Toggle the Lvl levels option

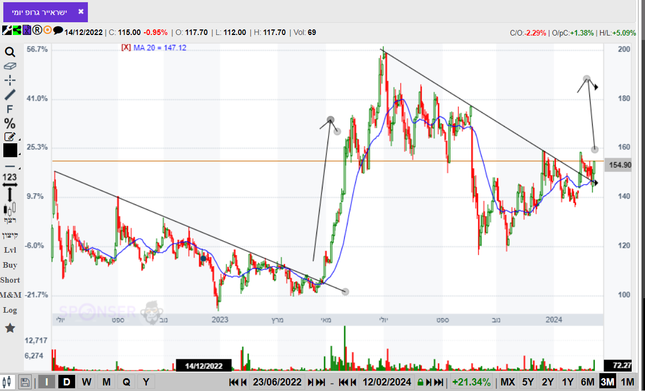(x=10, y=250)
